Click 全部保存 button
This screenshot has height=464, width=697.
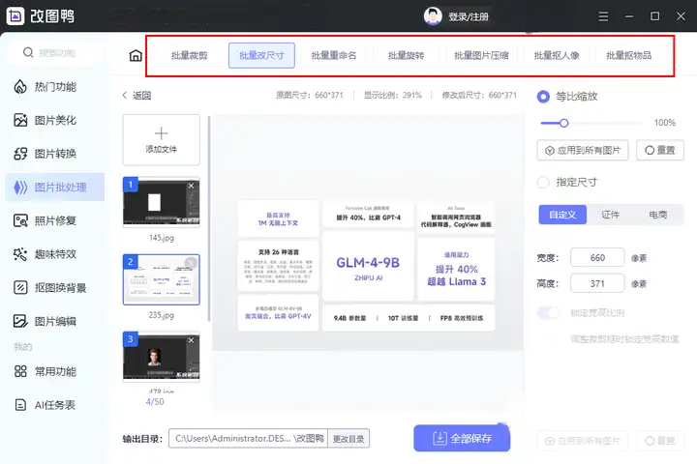point(462,438)
